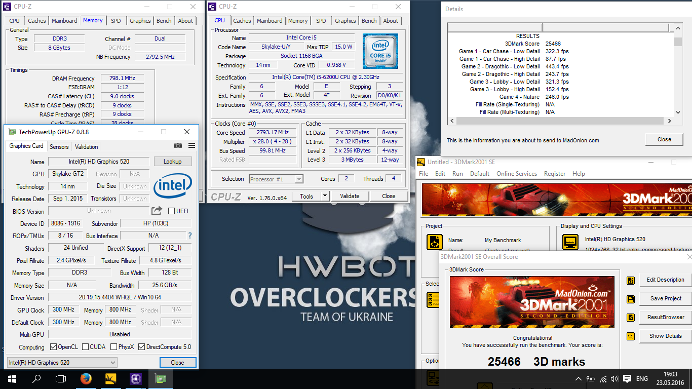Click floppy icon beside Save Project

pos(631,299)
